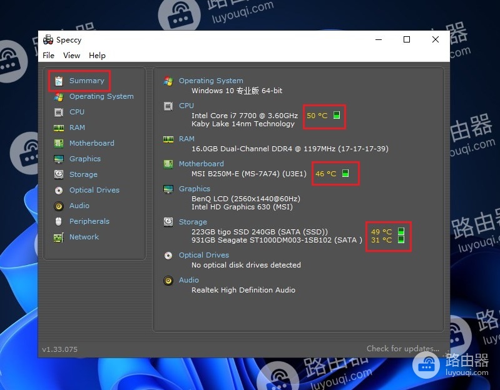This screenshot has width=500, height=390.
Task: Select Operating System in the sidebar
Action: pyautogui.click(x=101, y=96)
